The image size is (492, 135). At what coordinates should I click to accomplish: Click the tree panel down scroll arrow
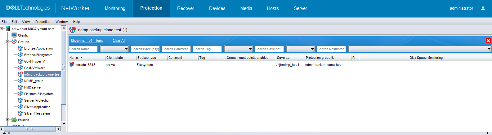pyautogui.click(x=64, y=124)
